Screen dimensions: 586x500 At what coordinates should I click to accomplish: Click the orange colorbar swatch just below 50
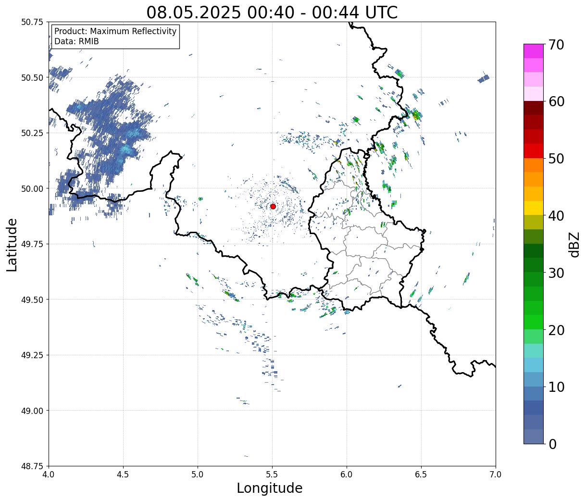pos(534,165)
